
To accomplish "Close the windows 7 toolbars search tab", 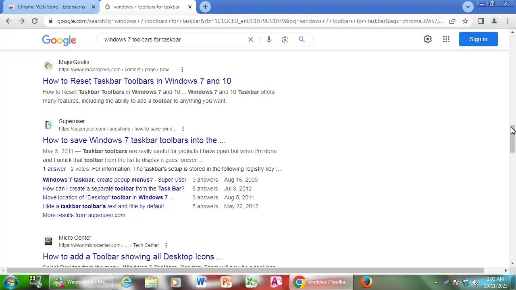I will [x=190, y=7].
